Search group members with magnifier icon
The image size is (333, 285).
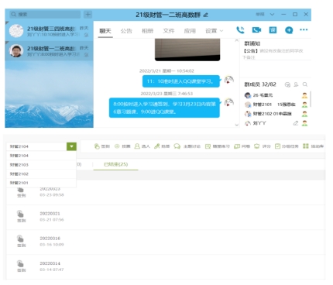click(305, 84)
